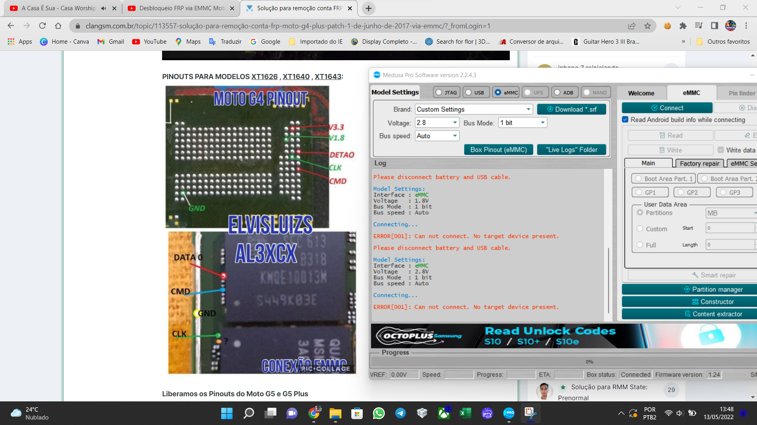Select the ADB interface radio
The height and width of the screenshot is (425, 757).
(x=564, y=92)
